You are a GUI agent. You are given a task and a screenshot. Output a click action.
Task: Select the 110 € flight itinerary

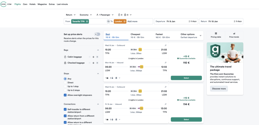[x=186, y=78]
